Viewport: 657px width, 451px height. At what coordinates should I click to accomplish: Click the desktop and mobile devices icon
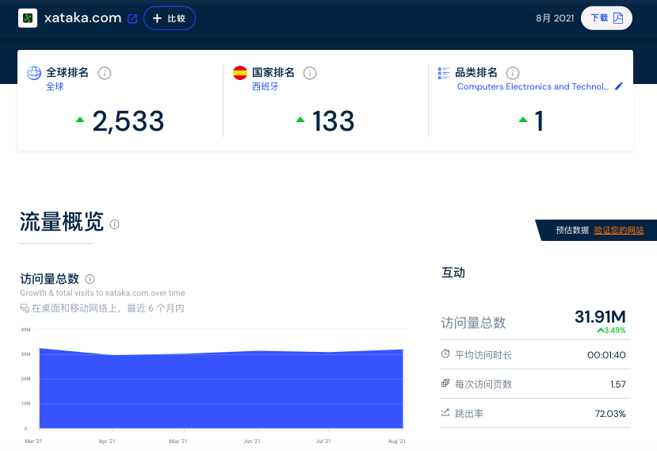click(25, 308)
